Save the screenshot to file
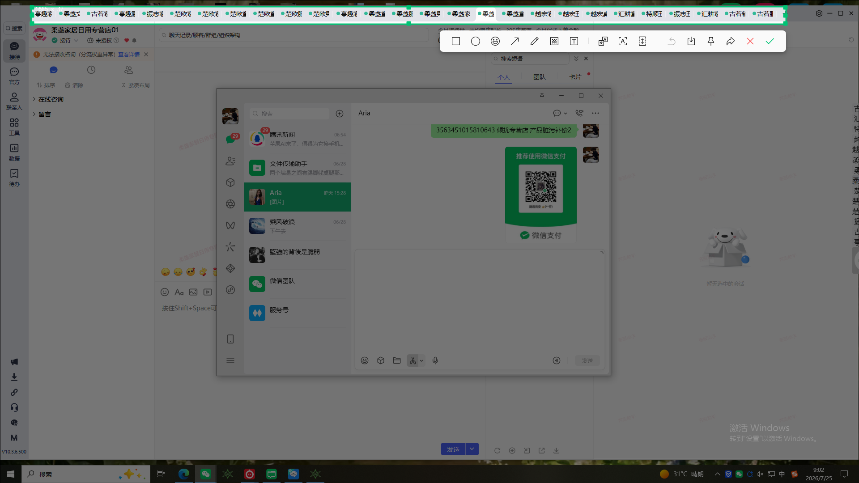Viewport: 859px width, 483px height. (691, 41)
